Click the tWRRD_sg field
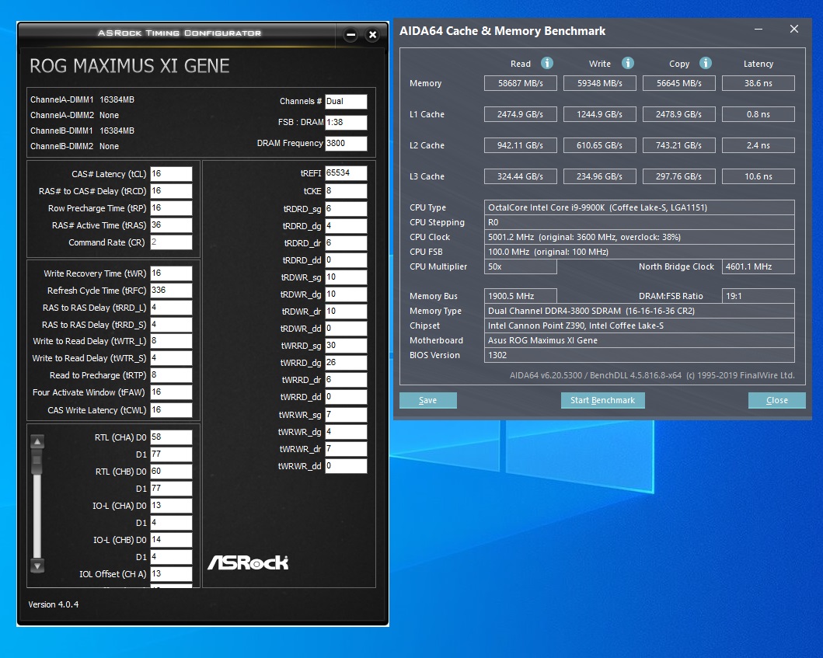Viewport: 823px width, 658px height. pos(346,345)
